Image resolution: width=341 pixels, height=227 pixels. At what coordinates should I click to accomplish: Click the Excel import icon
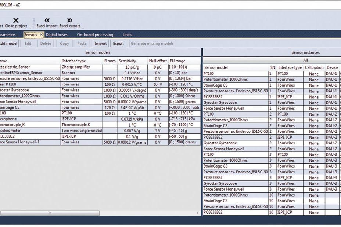click(x=47, y=21)
